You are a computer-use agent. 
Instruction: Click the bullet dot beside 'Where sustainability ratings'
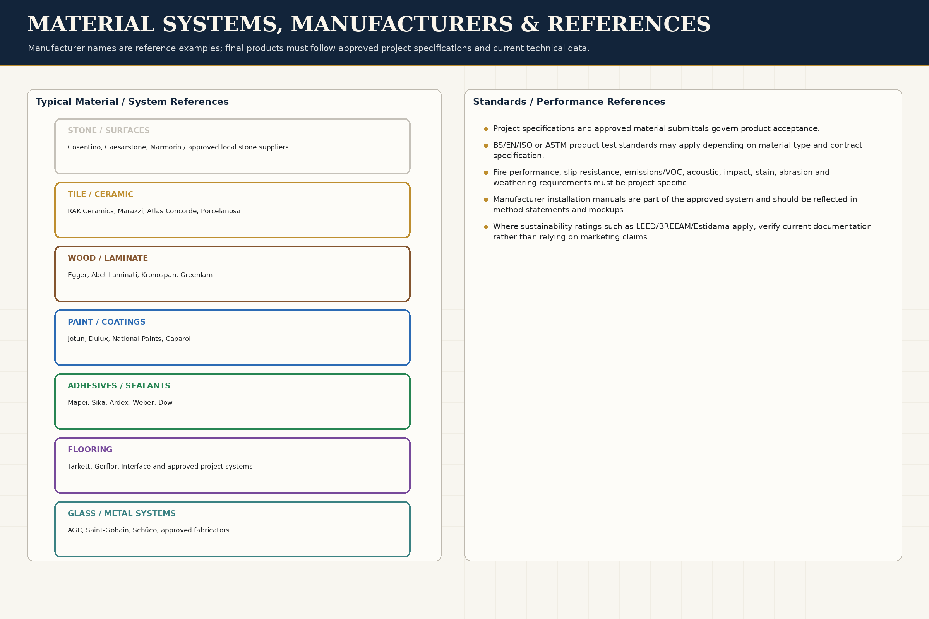[486, 227]
